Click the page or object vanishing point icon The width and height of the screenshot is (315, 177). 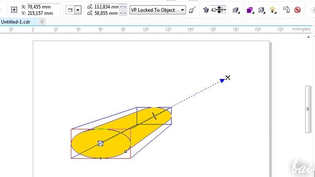pyautogui.click(x=192, y=10)
